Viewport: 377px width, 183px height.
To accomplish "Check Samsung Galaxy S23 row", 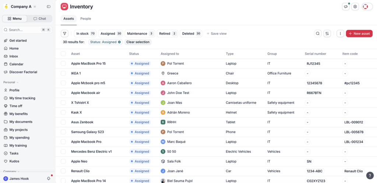I will 63,132.
